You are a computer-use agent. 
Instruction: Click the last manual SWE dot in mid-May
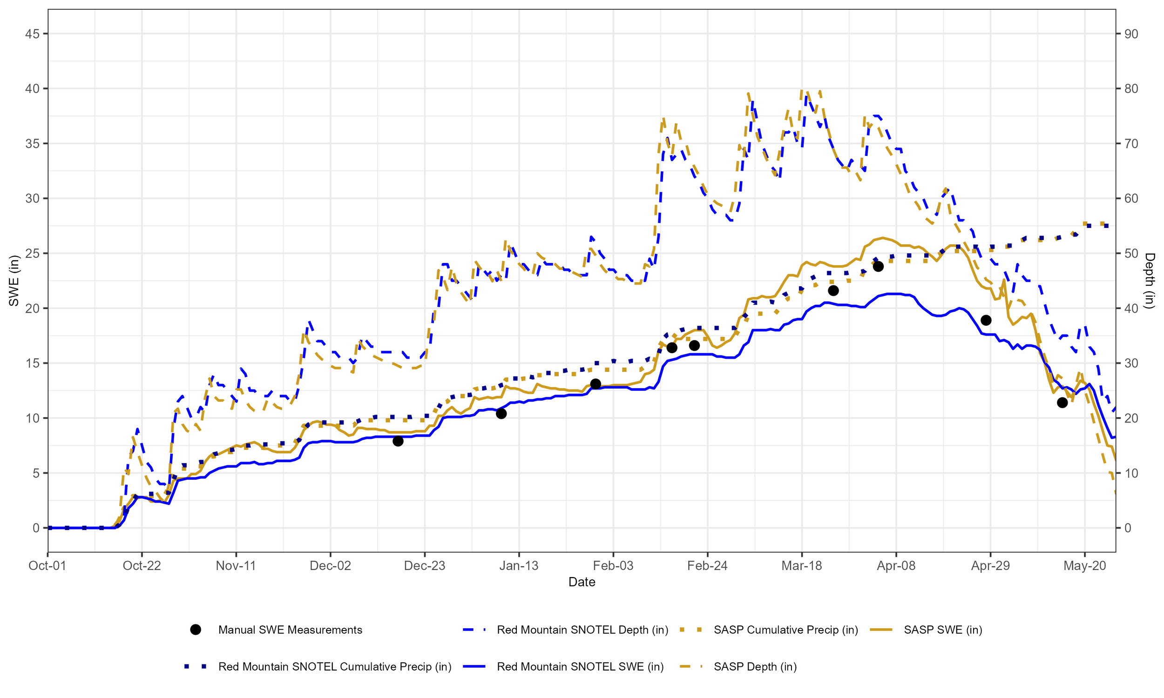(x=1062, y=403)
